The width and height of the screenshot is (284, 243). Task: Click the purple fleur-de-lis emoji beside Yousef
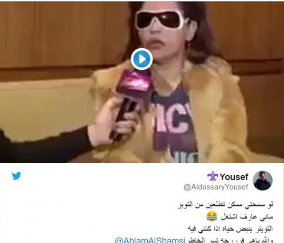pos(213,176)
